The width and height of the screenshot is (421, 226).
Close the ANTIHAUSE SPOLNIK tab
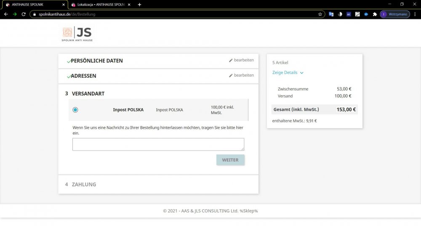(64, 5)
